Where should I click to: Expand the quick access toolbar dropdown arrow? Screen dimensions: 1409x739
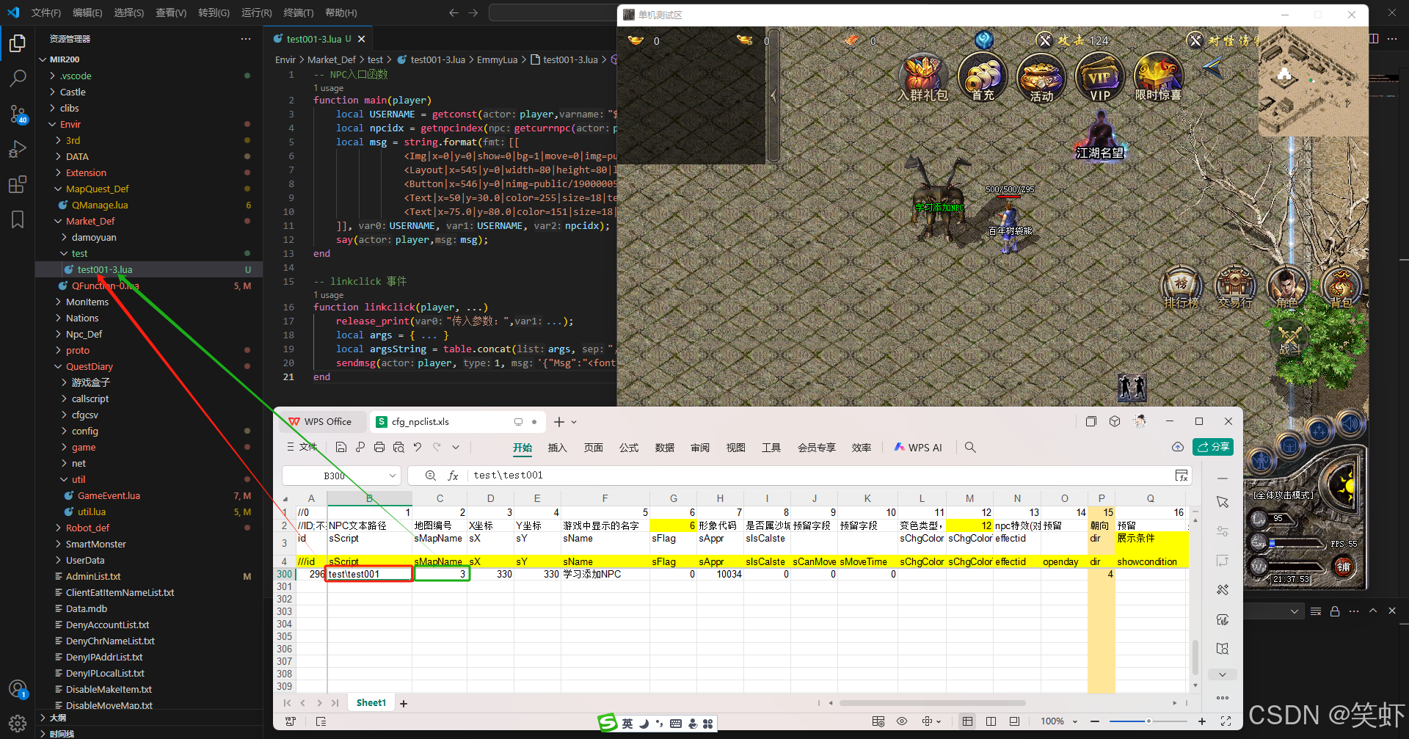[x=456, y=447]
